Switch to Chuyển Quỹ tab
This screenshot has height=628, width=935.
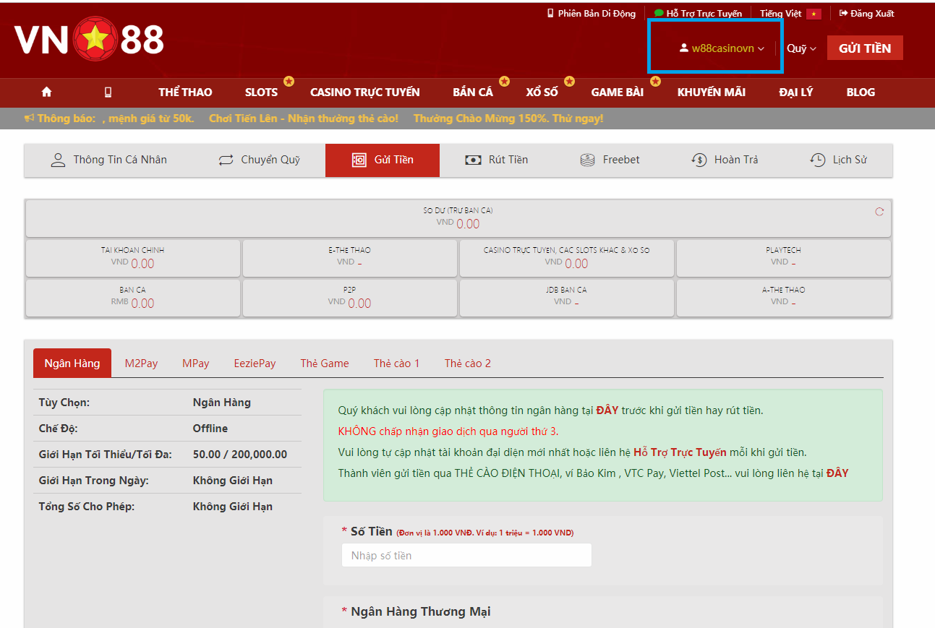coord(259,160)
